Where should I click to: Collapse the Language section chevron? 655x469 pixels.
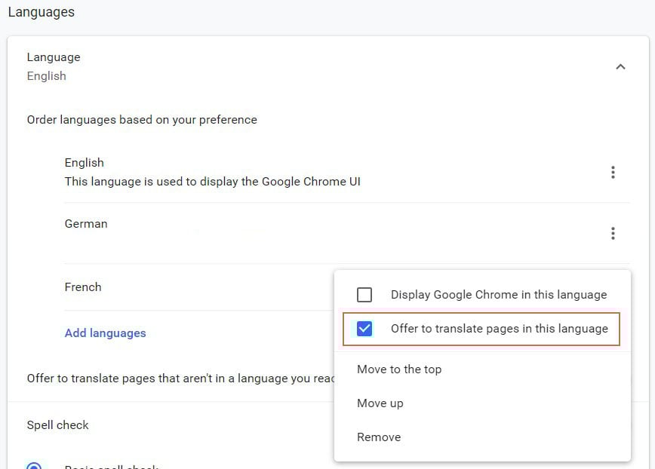point(620,66)
